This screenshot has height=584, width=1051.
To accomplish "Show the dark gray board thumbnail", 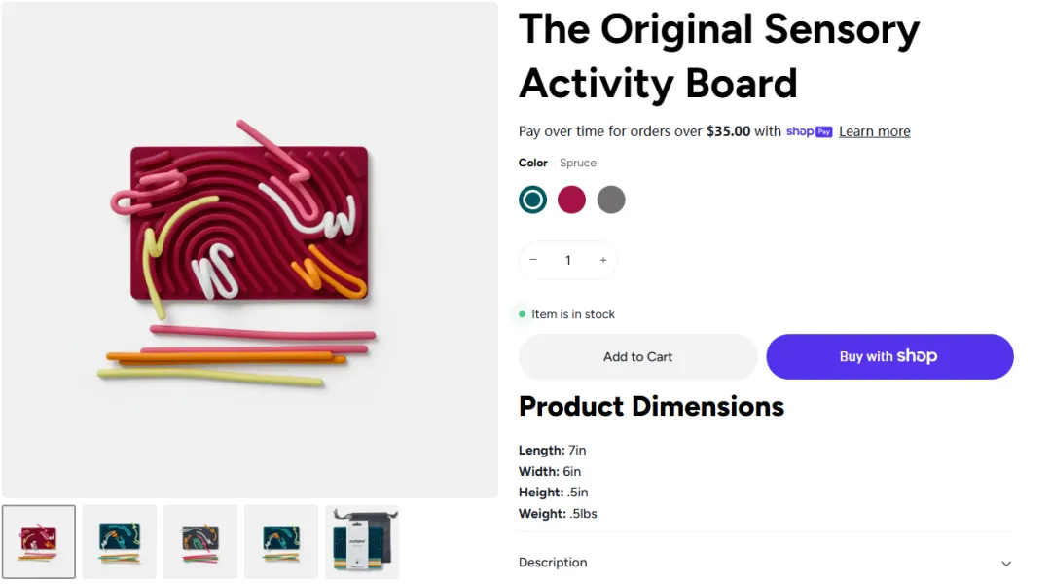I will point(200,542).
